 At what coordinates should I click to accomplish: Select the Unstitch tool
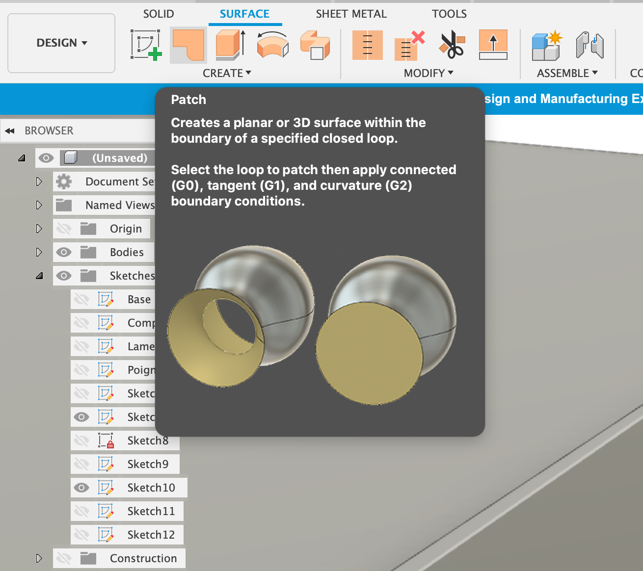click(409, 45)
